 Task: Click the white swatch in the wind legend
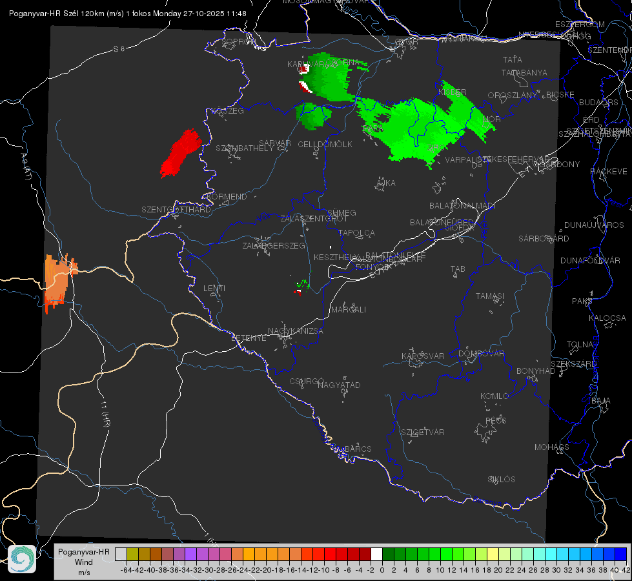[376, 555]
